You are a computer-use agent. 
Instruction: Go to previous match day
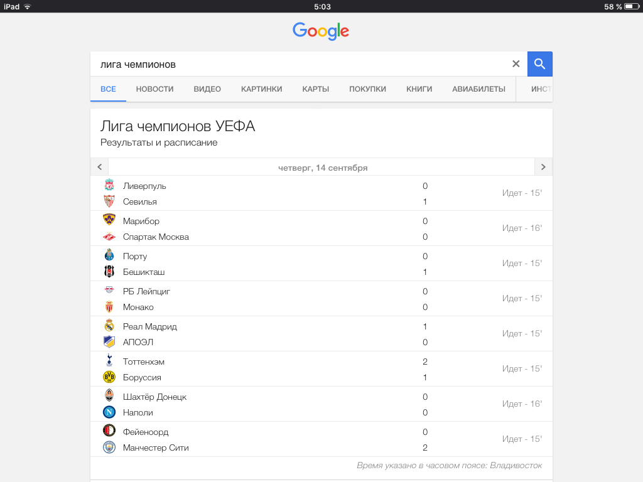99,167
